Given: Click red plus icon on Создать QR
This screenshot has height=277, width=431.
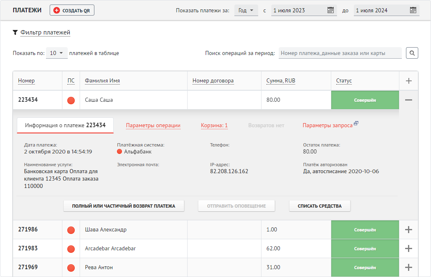Looking at the screenshot, I should pos(57,10).
